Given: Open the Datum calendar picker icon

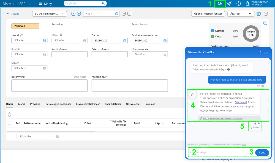Looking at the screenshot, I should click(x=125, y=40).
